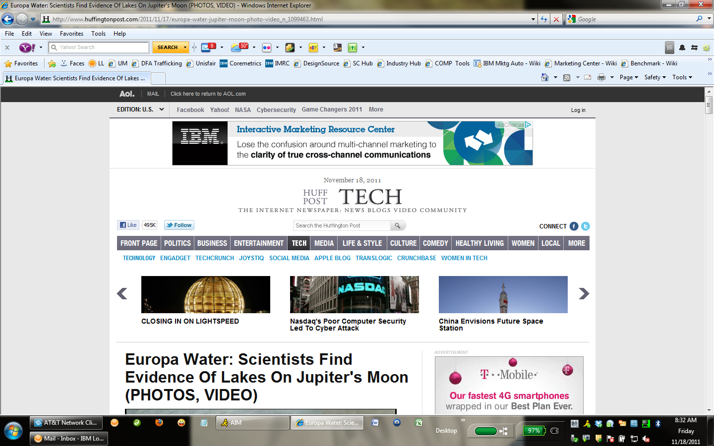
Task: Expand the Page dropdown in command bar
Action: pyautogui.click(x=629, y=77)
